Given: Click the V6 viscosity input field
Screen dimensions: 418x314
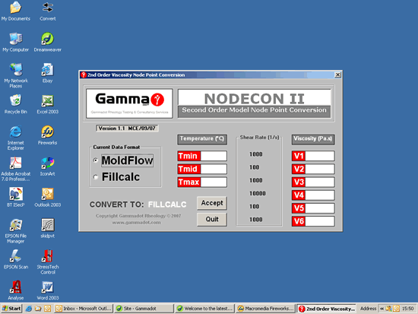Looking at the screenshot, I should [x=320, y=221].
